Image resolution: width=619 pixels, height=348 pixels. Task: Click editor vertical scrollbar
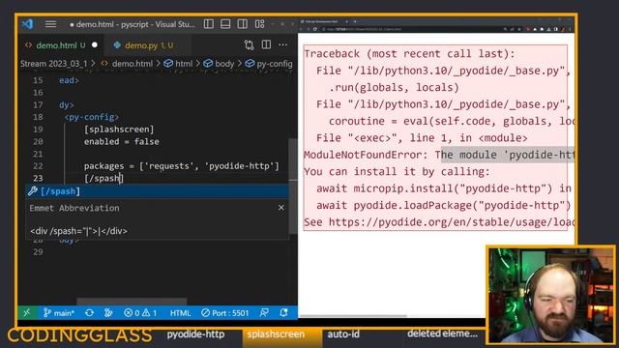click(x=293, y=186)
